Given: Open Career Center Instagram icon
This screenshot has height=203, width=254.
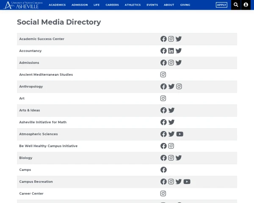Looking at the screenshot, I should [x=163, y=193].
